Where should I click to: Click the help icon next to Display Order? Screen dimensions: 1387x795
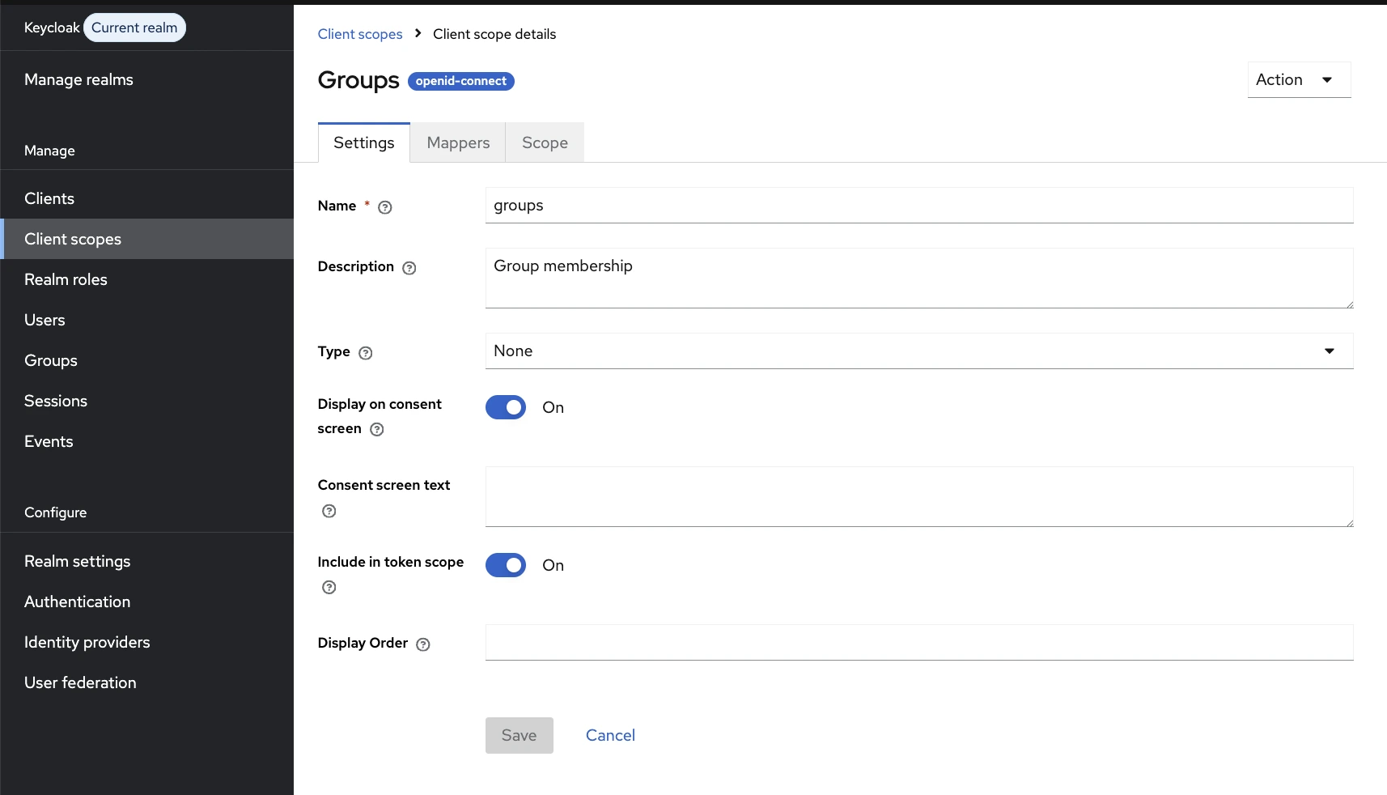423,644
